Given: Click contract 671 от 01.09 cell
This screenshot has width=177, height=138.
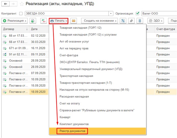Looking at the screenshot, I should click(x=19, y=48).
